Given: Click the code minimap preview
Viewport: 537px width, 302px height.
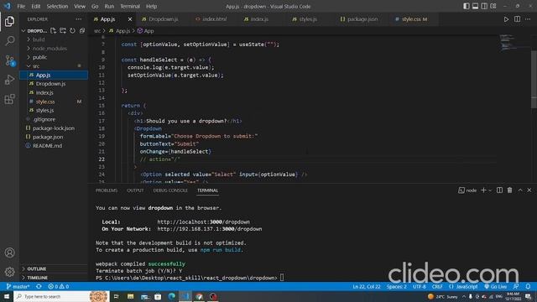Looking at the screenshot, I should point(514,43).
